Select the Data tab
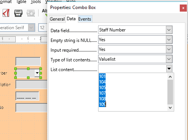Viewport: 188px width, 140px height. 71,19
